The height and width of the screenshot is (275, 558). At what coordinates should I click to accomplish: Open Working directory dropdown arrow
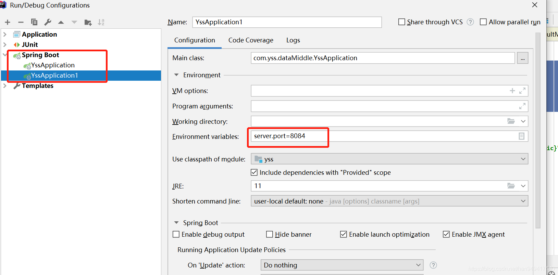pos(523,121)
